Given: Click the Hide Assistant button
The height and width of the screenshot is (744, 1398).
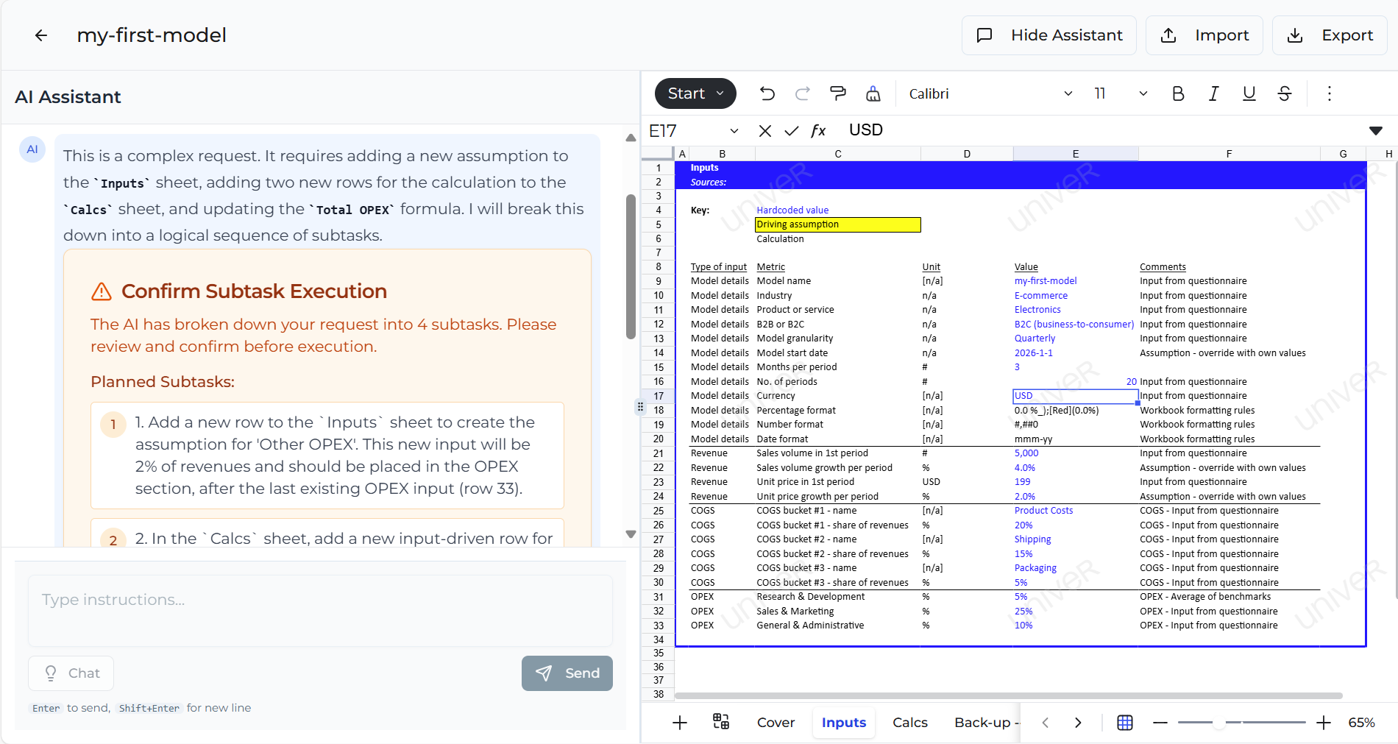Looking at the screenshot, I should point(1048,35).
